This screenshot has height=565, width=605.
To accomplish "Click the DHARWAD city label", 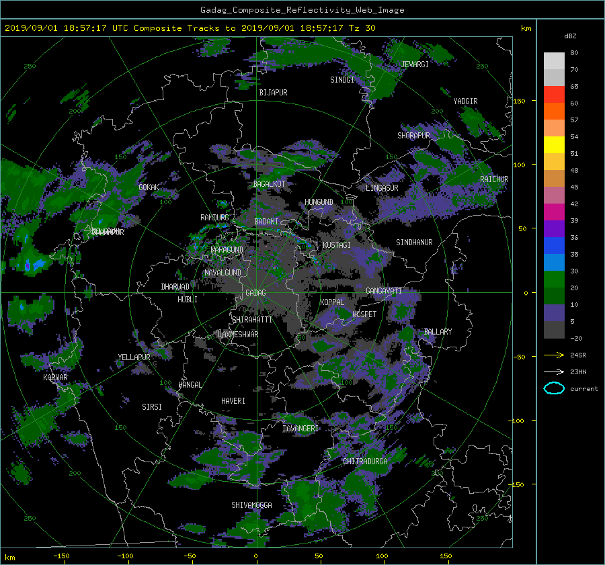I will tap(175, 287).
